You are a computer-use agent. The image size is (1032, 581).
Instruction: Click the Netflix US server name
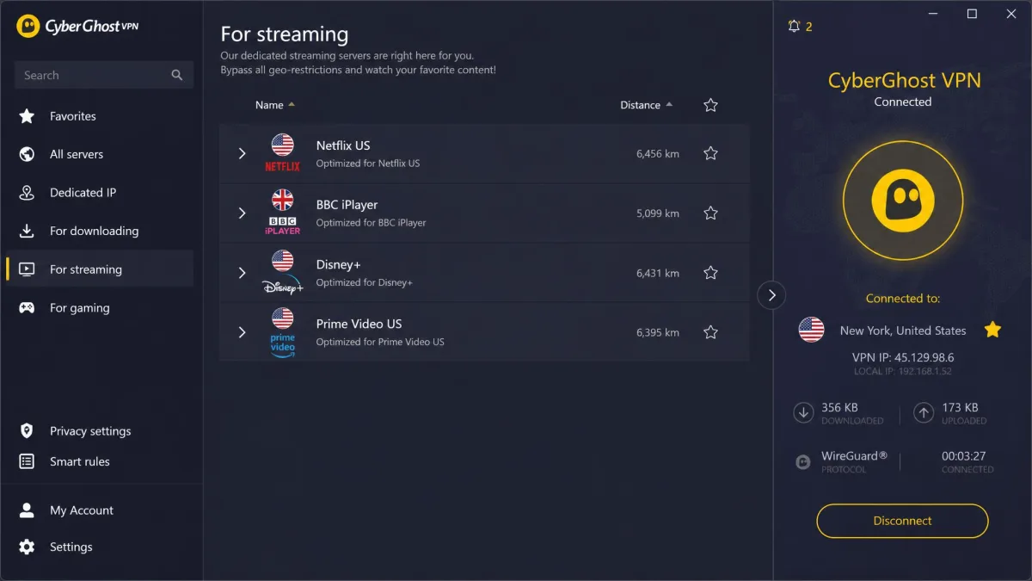point(343,145)
